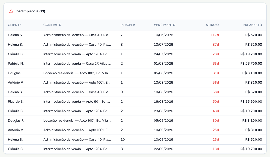Click the ATRASO column header
Image resolution: width=270 pixels, height=157 pixels.
click(x=212, y=25)
